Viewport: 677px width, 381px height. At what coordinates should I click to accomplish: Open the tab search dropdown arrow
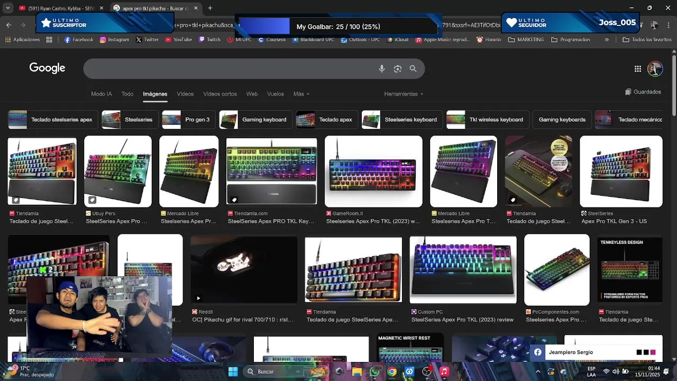(7, 8)
